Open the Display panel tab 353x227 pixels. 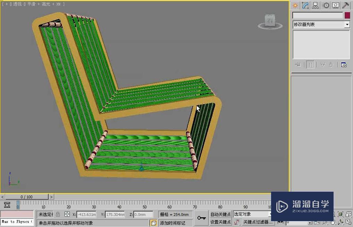(336, 6)
